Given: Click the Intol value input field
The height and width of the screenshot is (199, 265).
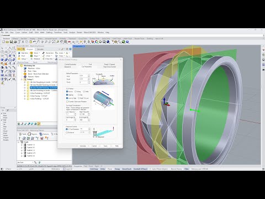Looking at the screenshot, I should [83, 76].
